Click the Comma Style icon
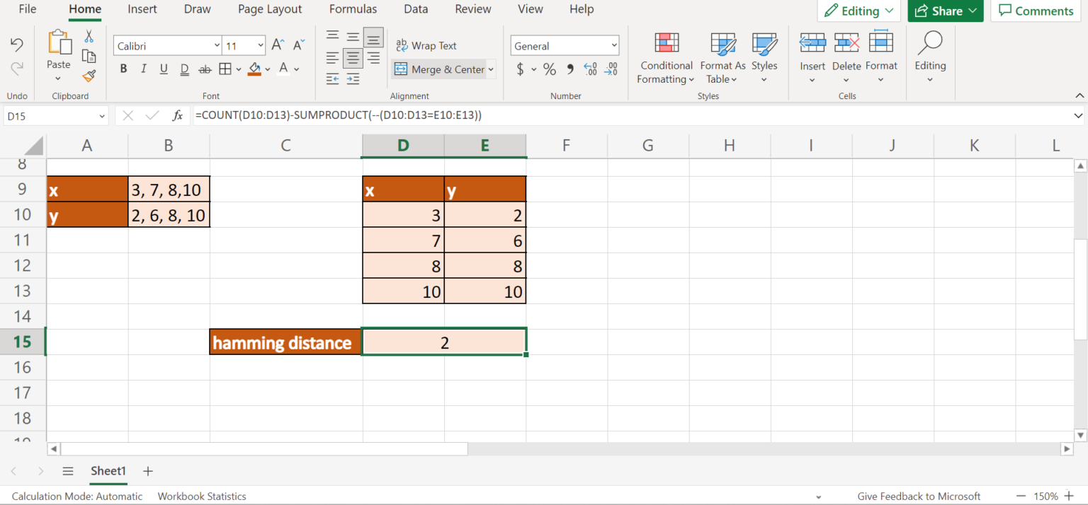The height and width of the screenshot is (505, 1088). [x=570, y=69]
